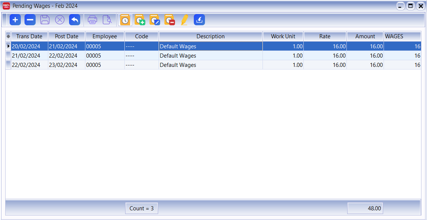This screenshot has width=427, height=220.
Task: Sort by Trans Date column header
Action: pyautogui.click(x=29, y=36)
